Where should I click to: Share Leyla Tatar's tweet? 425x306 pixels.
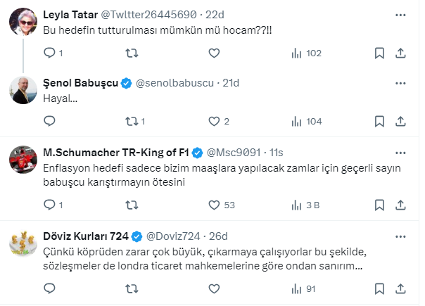pos(400,53)
